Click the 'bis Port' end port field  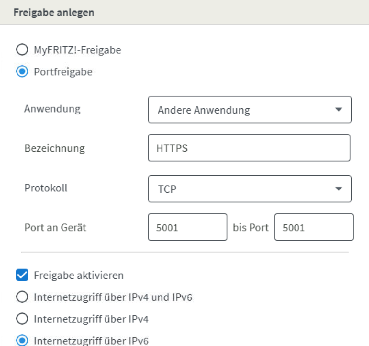click(313, 227)
